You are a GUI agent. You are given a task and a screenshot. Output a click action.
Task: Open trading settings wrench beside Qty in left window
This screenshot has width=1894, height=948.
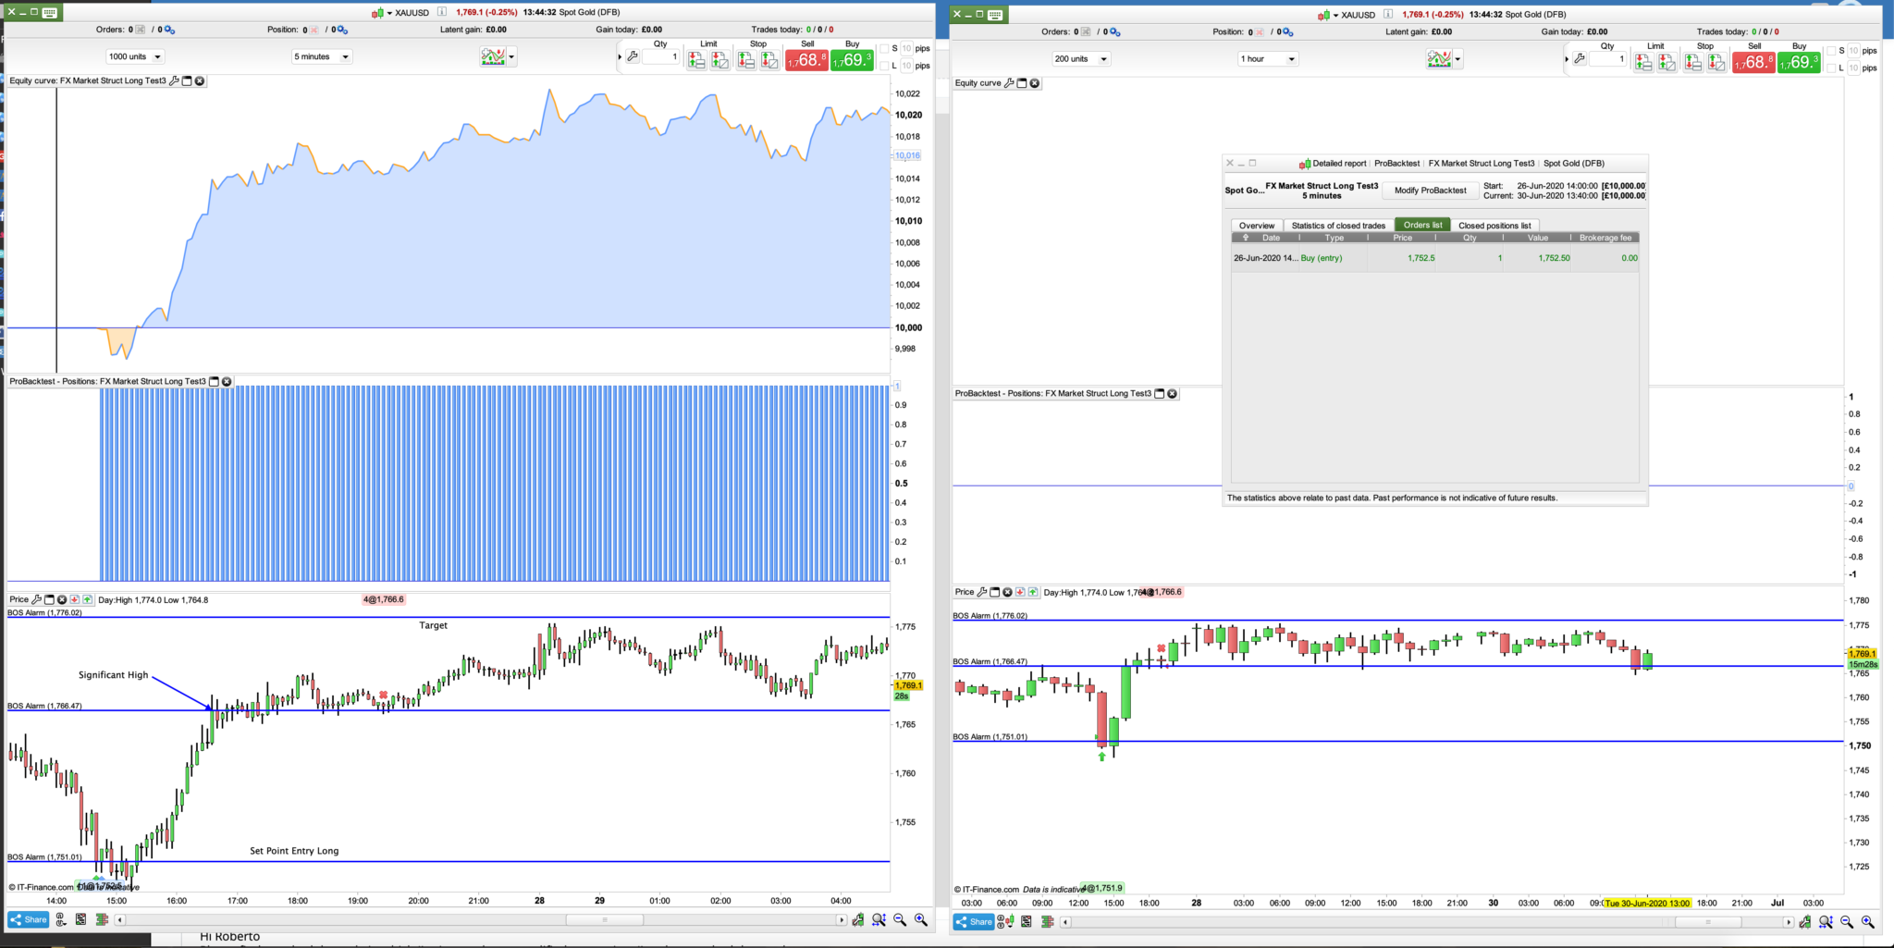[x=633, y=56]
